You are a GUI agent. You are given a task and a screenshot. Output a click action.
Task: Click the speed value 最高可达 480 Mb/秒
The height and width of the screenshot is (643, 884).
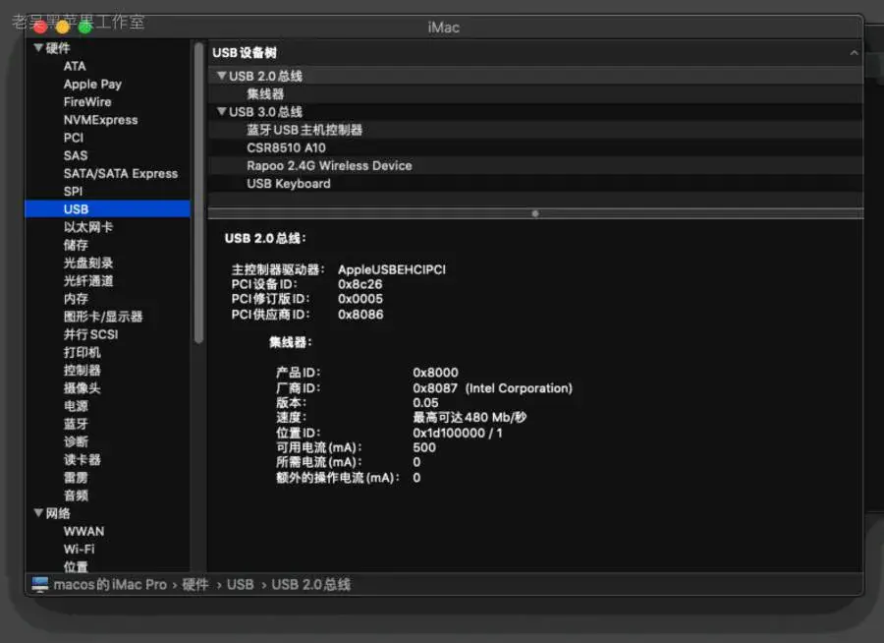coord(470,417)
